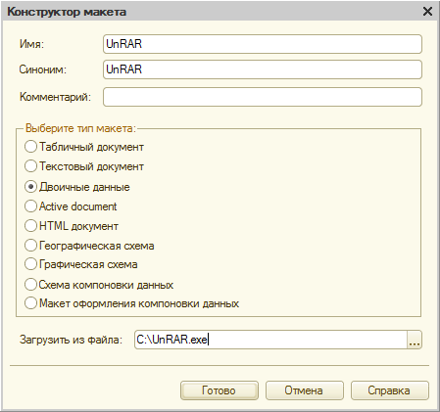This screenshot has width=440, height=412.
Task: Click the Готово button
Action: pos(220,390)
